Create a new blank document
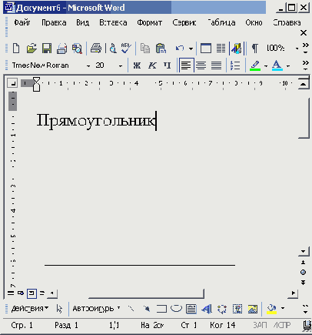 16,49
